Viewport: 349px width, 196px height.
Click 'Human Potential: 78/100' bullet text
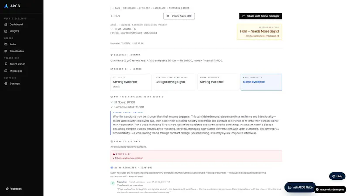(129, 107)
